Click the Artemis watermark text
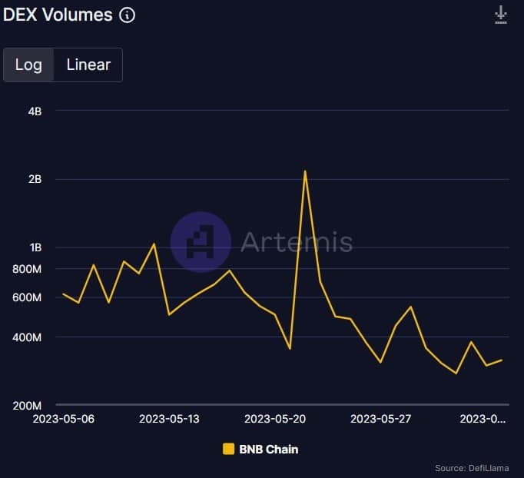The width and height of the screenshot is (524, 478). click(297, 242)
